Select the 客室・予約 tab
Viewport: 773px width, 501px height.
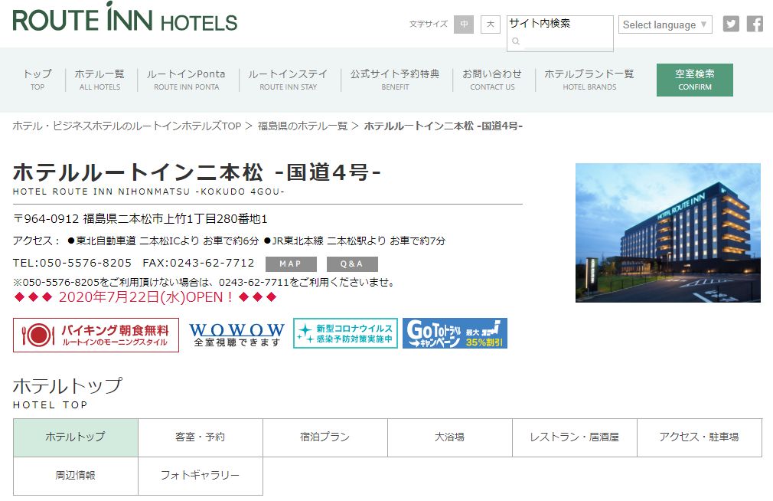pyautogui.click(x=201, y=437)
